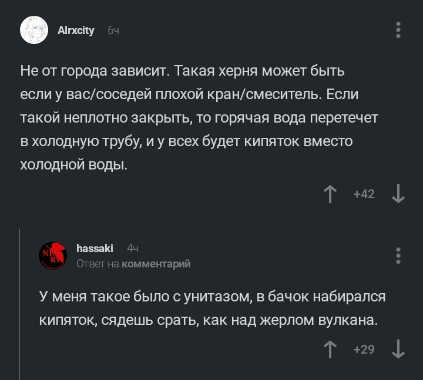Click Alrxcity's profile avatar
423x380 pixels.
point(34,30)
